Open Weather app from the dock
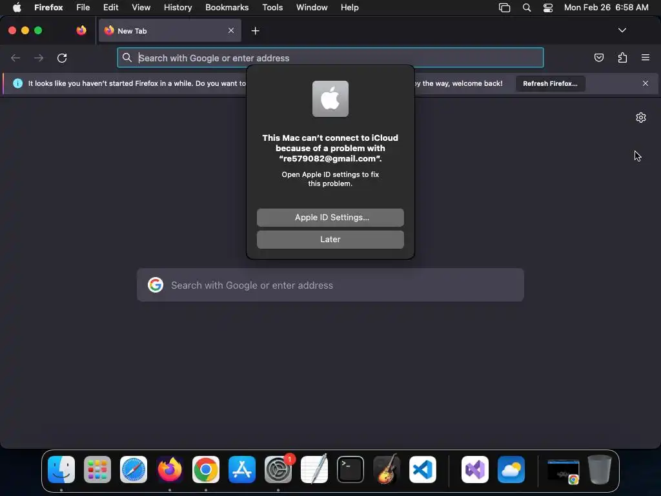 pos(511,470)
